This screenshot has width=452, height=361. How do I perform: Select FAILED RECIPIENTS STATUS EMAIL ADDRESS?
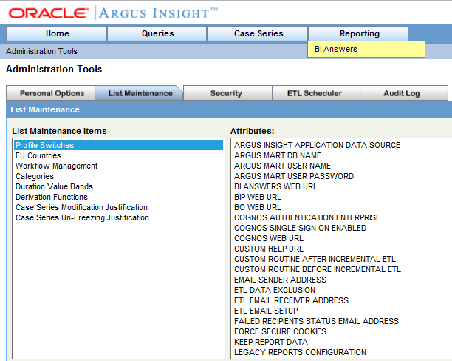point(317,322)
